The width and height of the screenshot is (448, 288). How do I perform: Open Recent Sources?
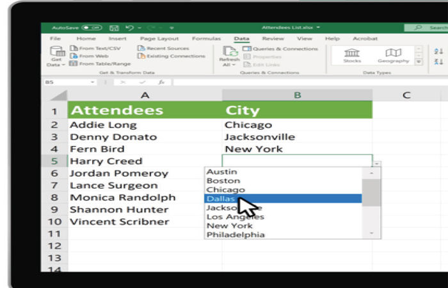pyautogui.click(x=166, y=48)
